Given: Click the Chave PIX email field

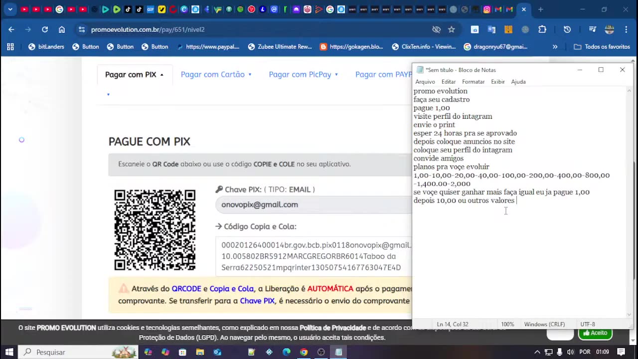Looking at the screenshot, I should (314, 204).
